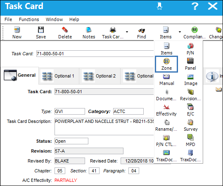Expand the Items dropdown arrow

180,32
